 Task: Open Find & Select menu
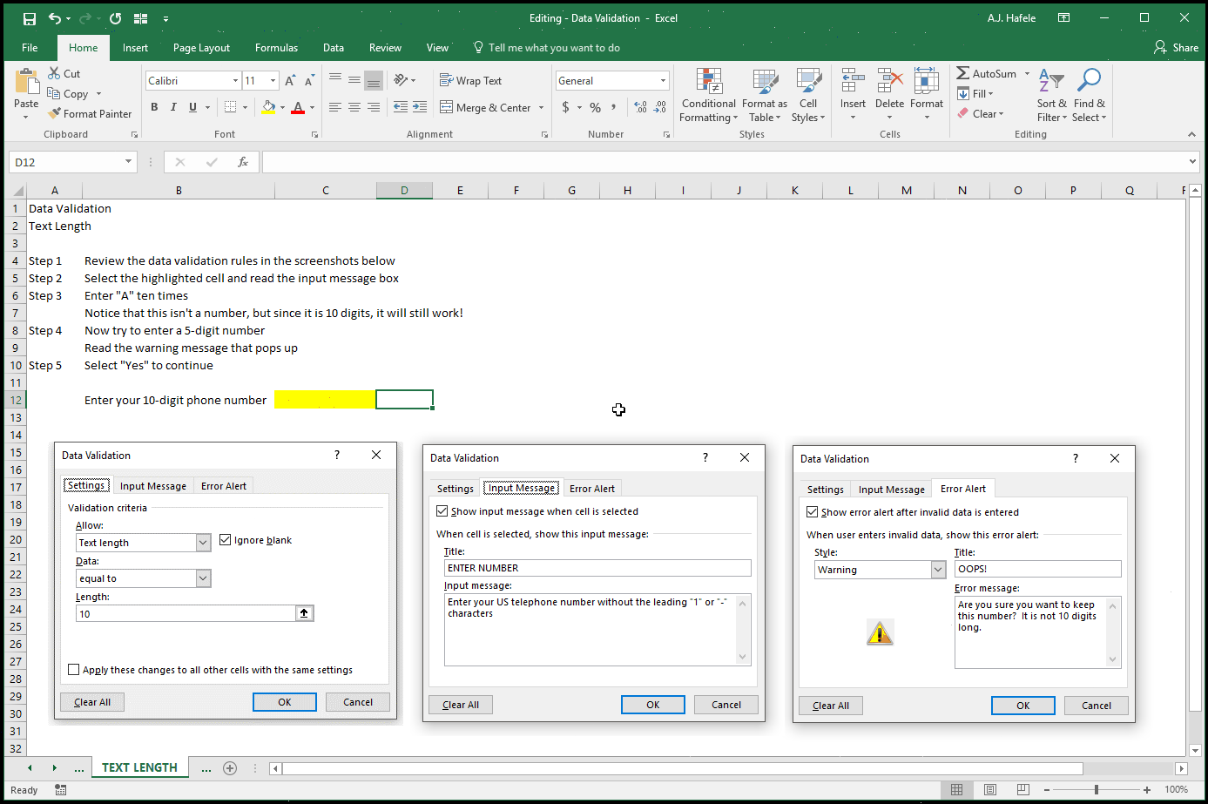[1089, 96]
